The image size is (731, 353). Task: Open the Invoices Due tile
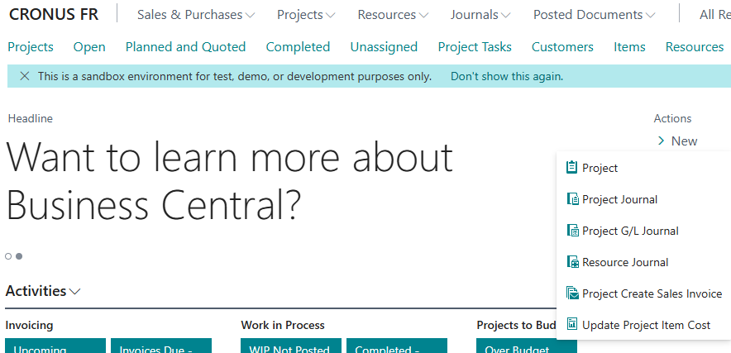161,346
